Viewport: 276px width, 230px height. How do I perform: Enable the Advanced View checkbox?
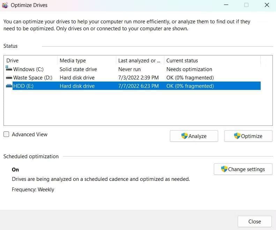pyautogui.click(x=6, y=135)
